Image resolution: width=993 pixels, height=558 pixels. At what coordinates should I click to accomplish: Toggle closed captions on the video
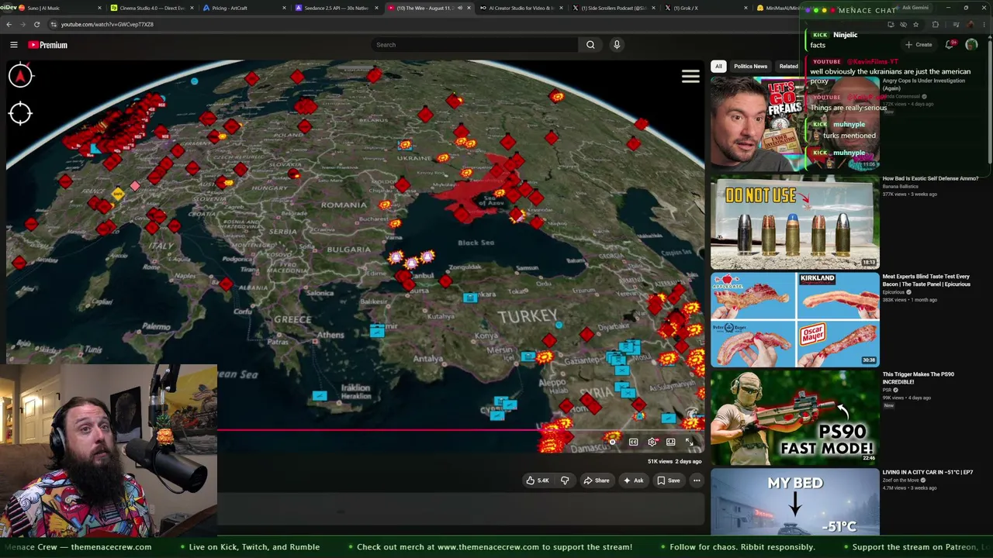pyautogui.click(x=634, y=442)
